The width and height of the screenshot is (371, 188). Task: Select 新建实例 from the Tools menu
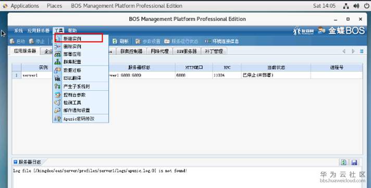tap(80, 39)
